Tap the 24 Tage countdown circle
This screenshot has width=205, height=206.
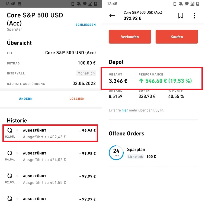click(116, 153)
